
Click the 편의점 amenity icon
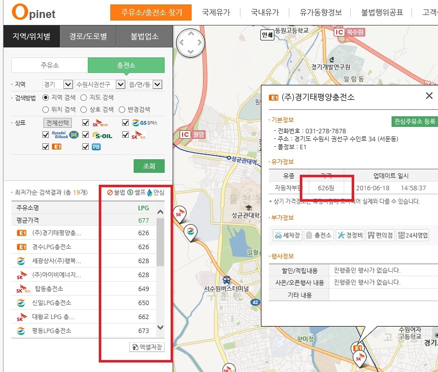pos(380,235)
